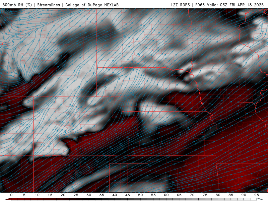Click the "03Z FRI APR 18 2025" valid time

242,5
